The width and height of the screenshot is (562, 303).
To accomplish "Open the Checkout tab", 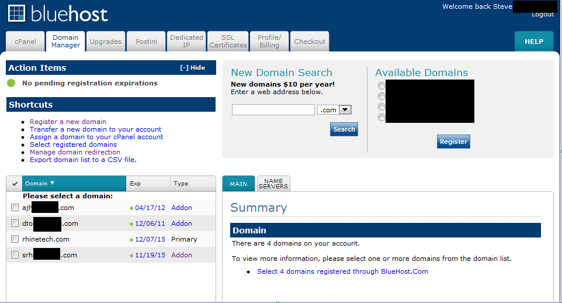I will coord(310,42).
